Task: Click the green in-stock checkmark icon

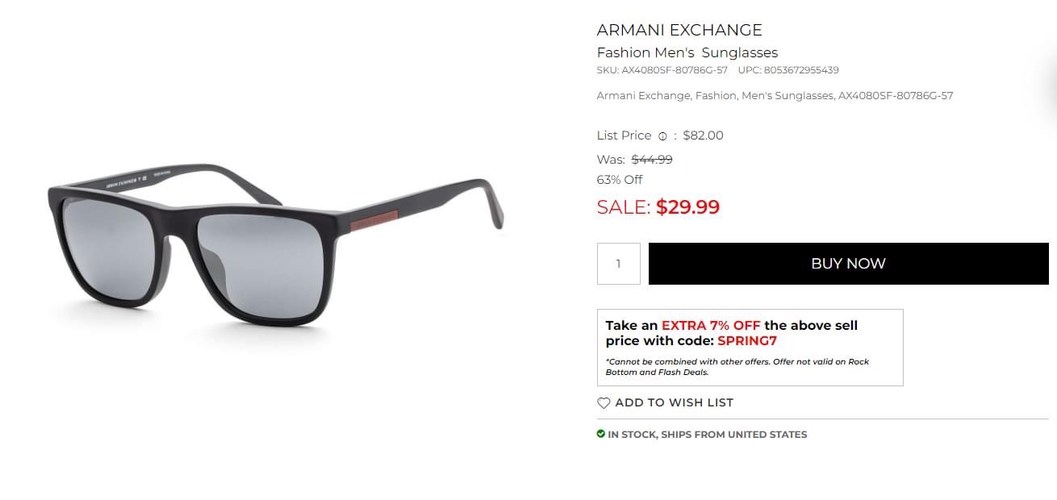Action: (x=601, y=434)
